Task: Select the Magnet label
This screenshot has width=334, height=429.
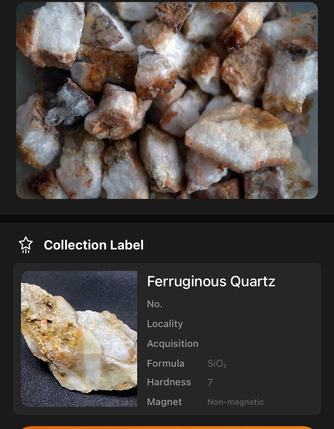Action: click(164, 402)
